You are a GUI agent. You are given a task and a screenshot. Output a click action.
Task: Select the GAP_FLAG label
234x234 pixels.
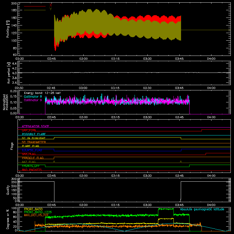pos(29,130)
